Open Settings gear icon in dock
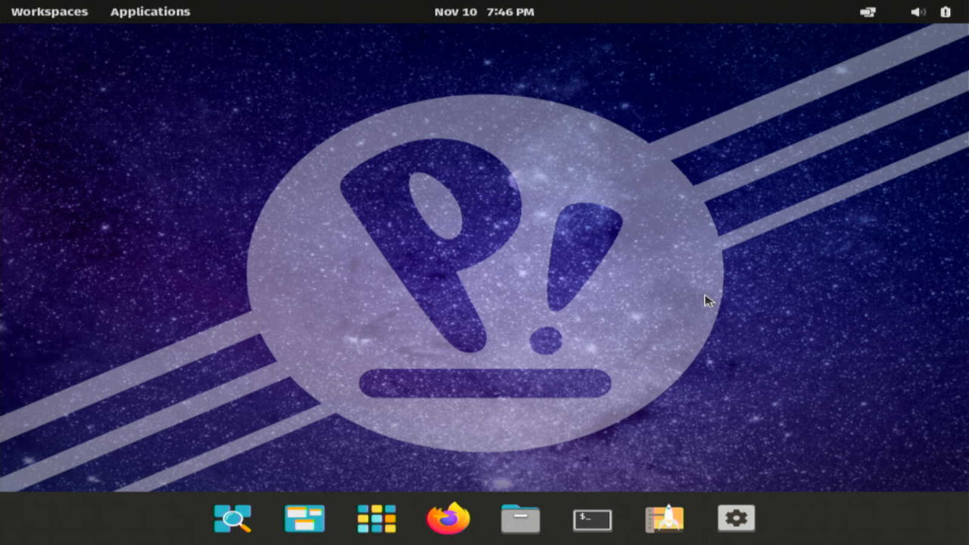 736,518
